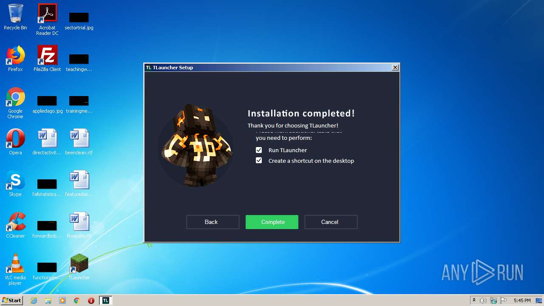This screenshot has width=544, height=306.
Task: Select the Firefox desktop shortcut
Action: [x=15, y=59]
